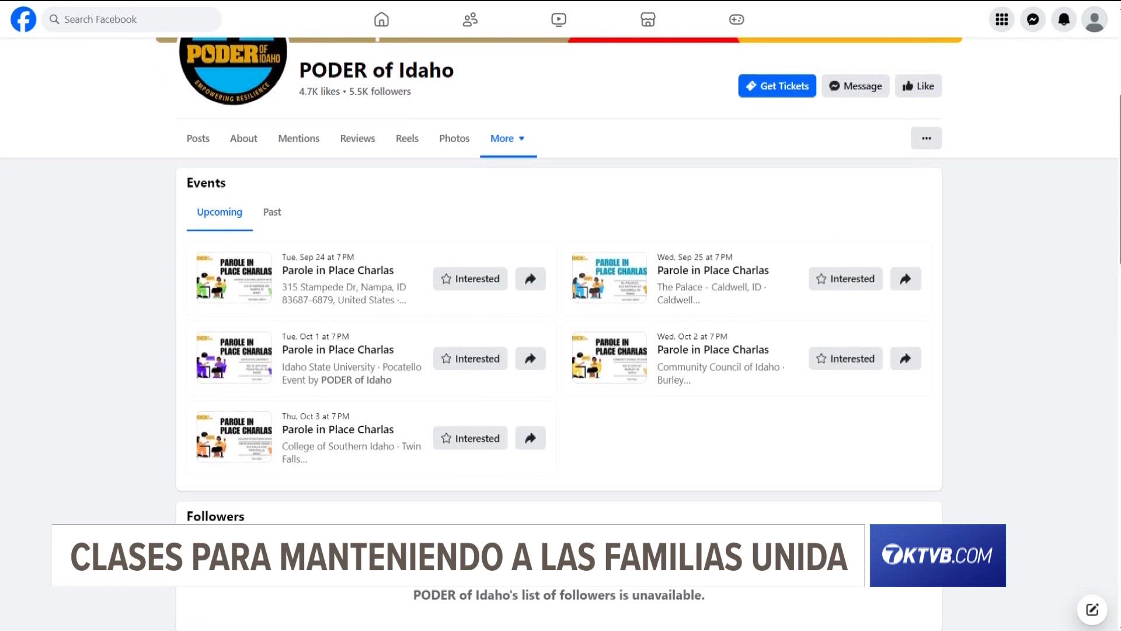Switch to the Photos tab
Image resolution: width=1121 pixels, height=631 pixels.
pos(454,138)
